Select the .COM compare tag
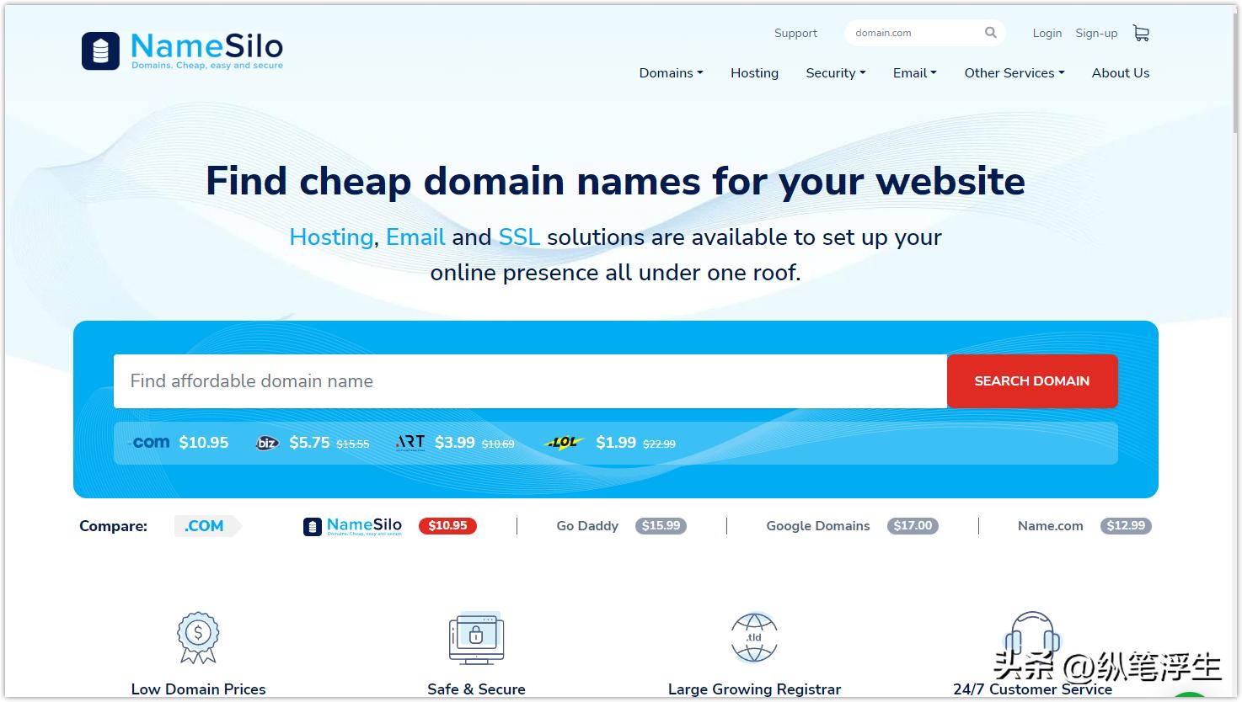Image resolution: width=1242 pixels, height=702 pixels. [207, 526]
